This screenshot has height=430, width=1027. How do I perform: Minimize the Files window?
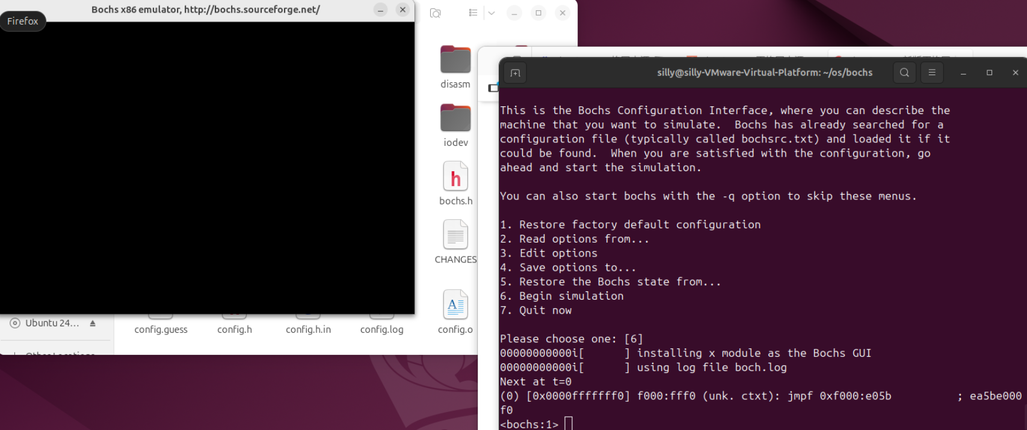coord(514,13)
